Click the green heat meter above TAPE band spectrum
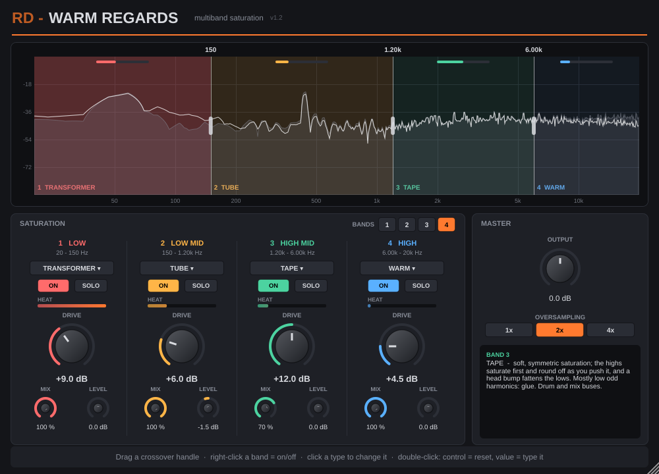The width and height of the screenshot is (659, 474). tap(463, 62)
